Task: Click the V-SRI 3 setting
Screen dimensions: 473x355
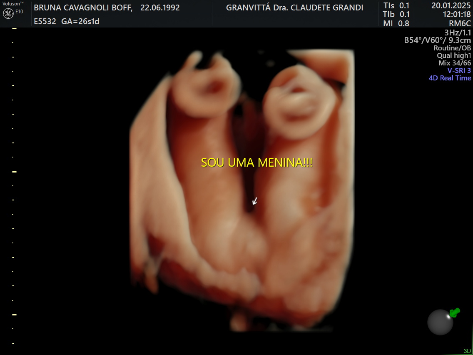Action: [x=459, y=70]
